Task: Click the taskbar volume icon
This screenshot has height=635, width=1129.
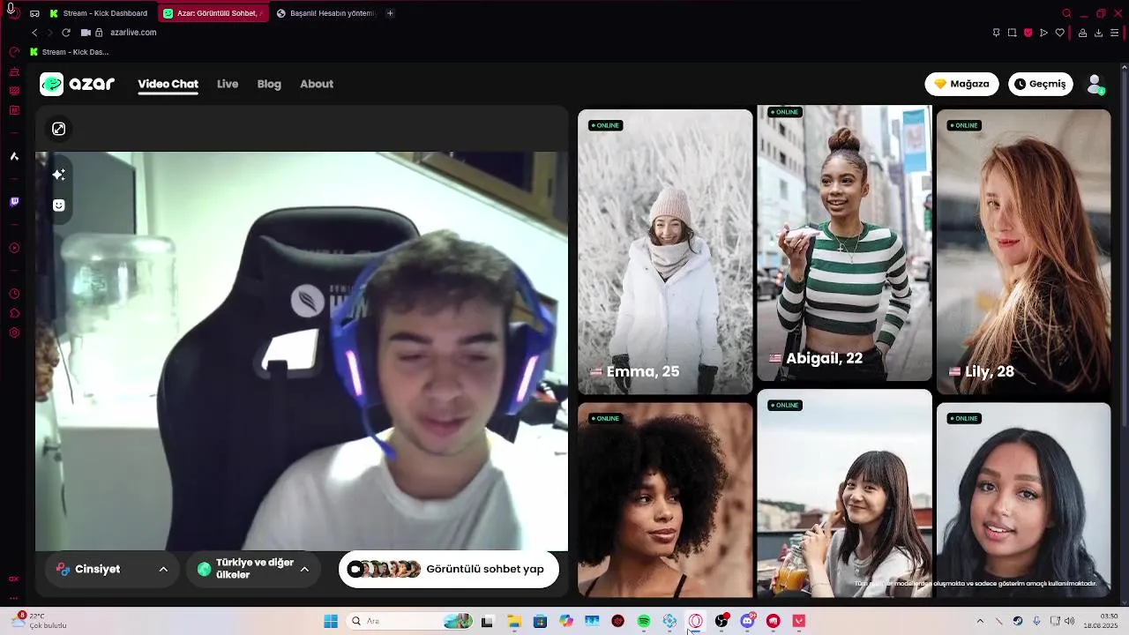Action: (1070, 621)
